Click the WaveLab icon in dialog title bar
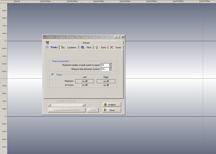 click(x=44, y=37)
